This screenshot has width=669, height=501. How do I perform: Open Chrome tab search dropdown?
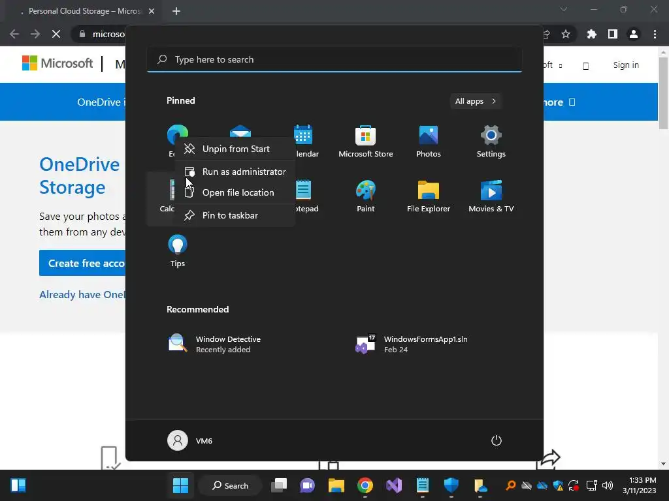pyautogui.click(x=564, y=9)
